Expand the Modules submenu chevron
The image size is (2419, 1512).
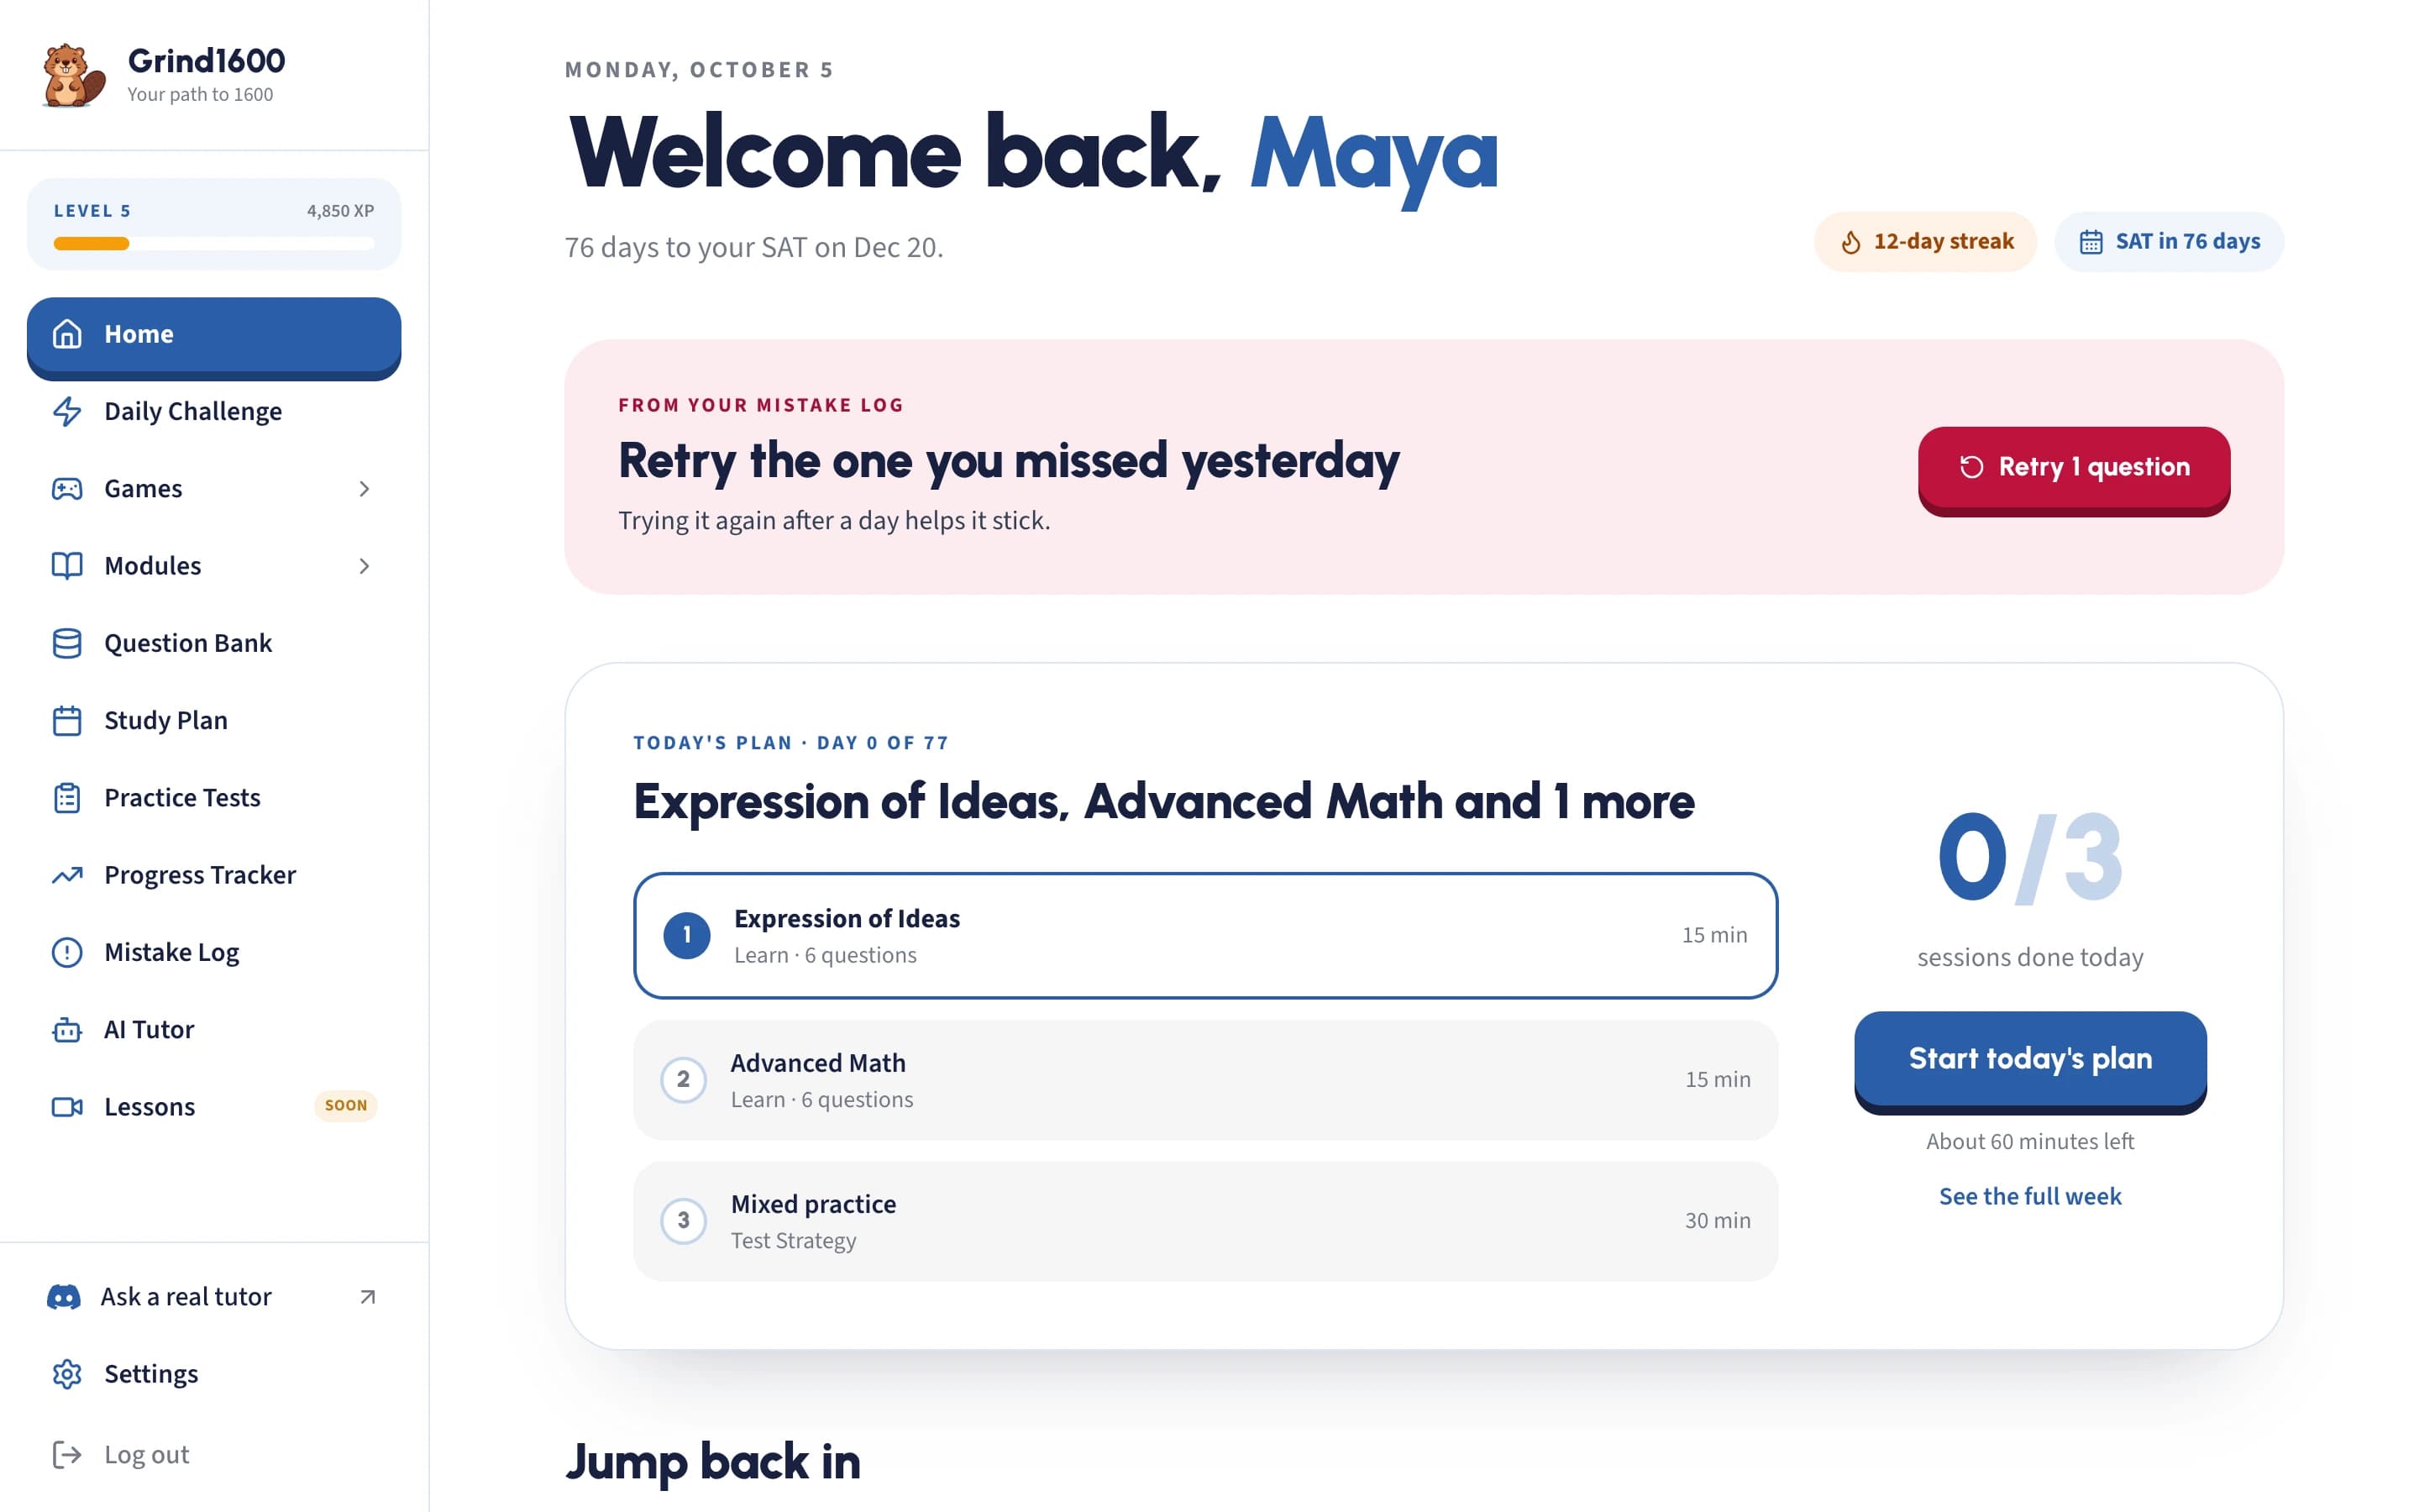pos(364,566)
